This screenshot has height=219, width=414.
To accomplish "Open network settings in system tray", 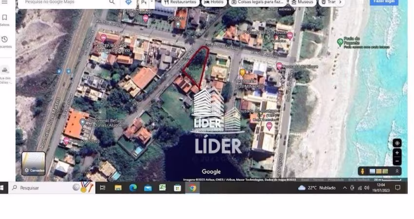I will [x=359, y=188].
